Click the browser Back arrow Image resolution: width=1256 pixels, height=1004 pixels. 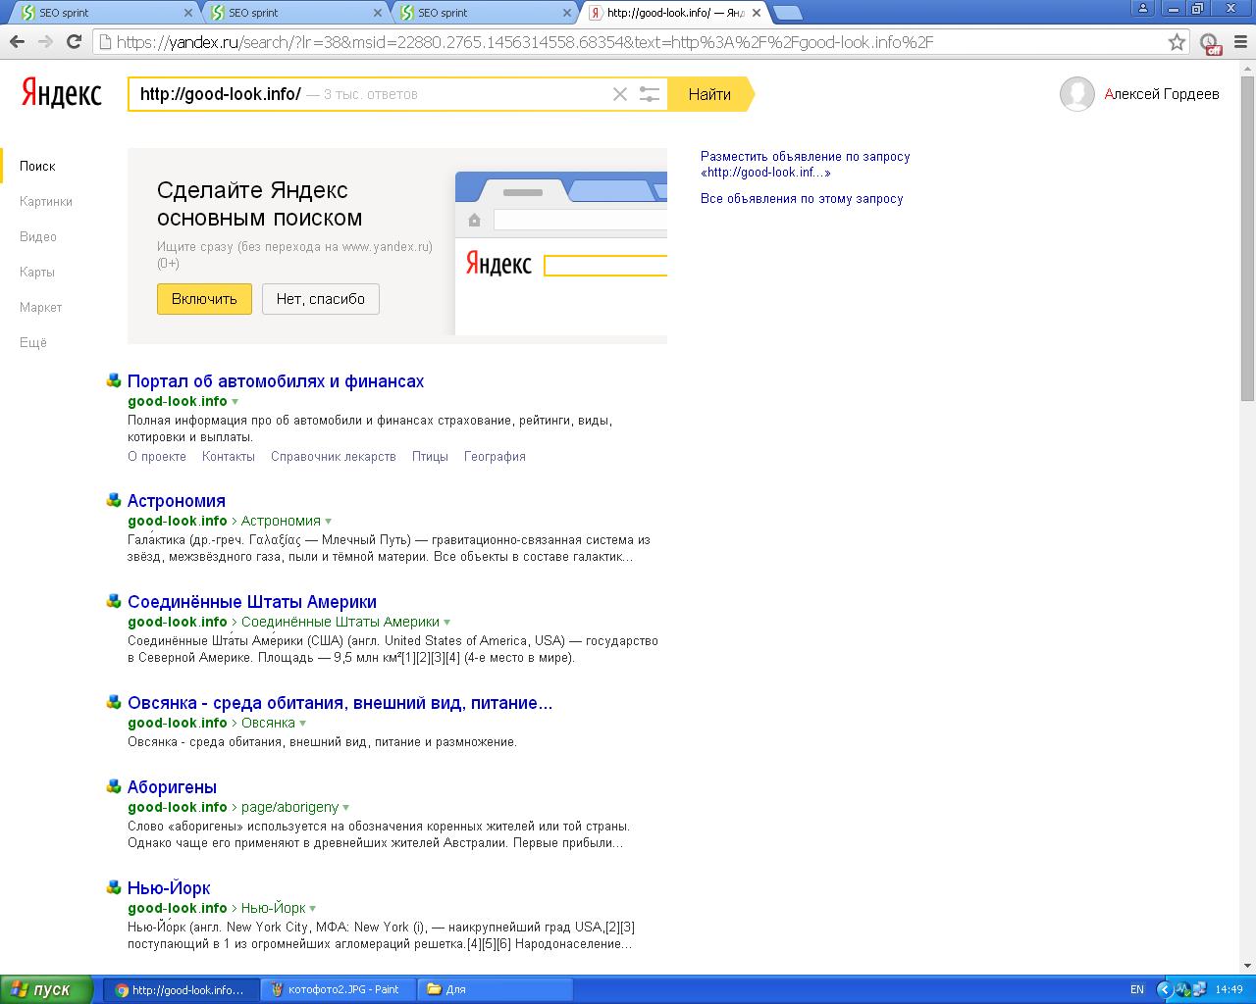[x=17, y=42]
